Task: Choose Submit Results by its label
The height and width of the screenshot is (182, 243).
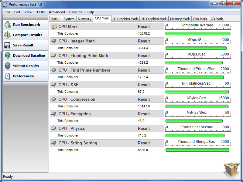Action: [x=26, y=66]
